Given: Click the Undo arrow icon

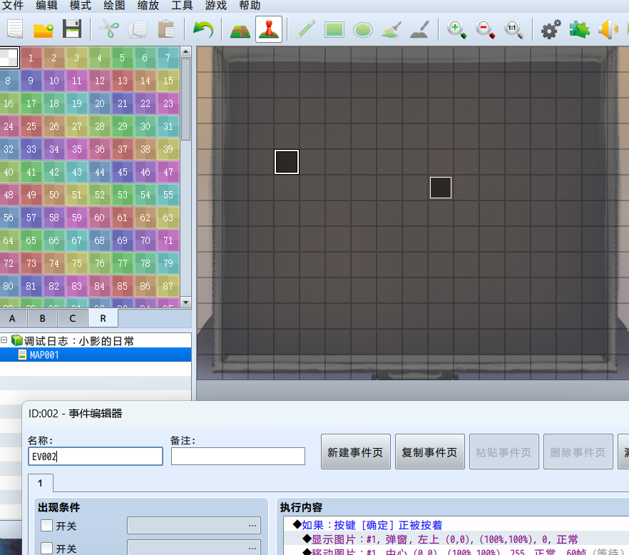Looking at the screenshot, I should coord(203,29).
